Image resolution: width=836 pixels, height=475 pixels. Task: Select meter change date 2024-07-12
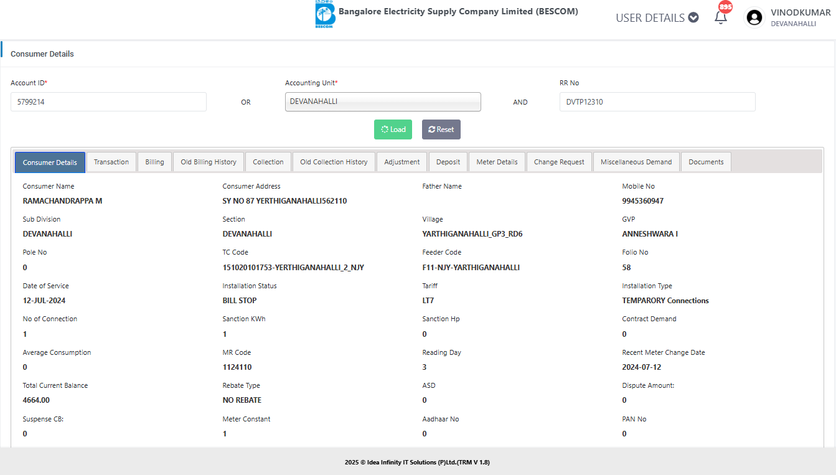click(642, 367)
